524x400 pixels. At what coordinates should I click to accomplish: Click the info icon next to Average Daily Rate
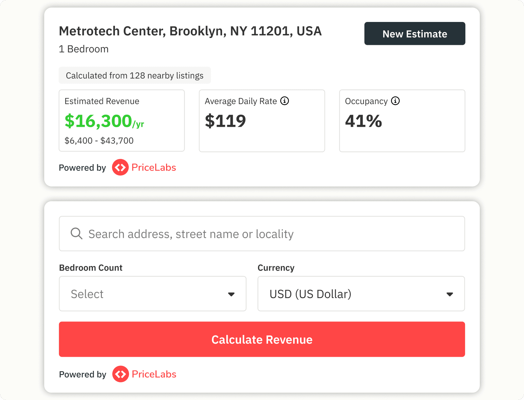point(285,101)
